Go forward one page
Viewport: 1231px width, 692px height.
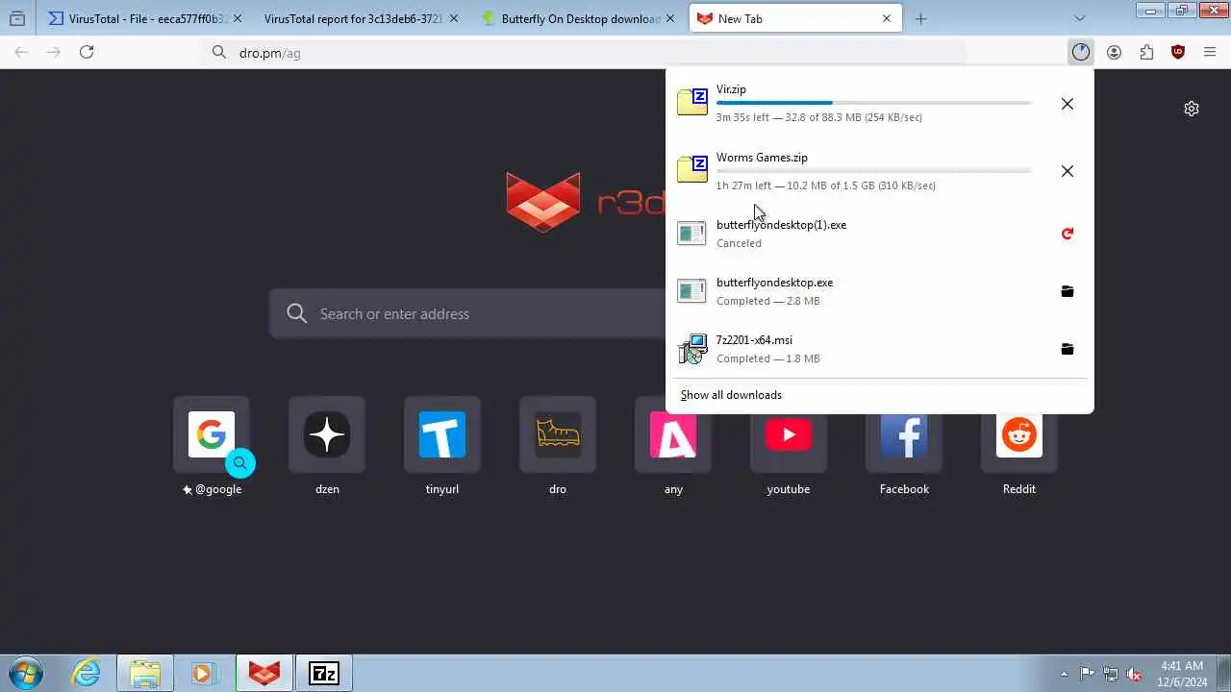point(54,52)
